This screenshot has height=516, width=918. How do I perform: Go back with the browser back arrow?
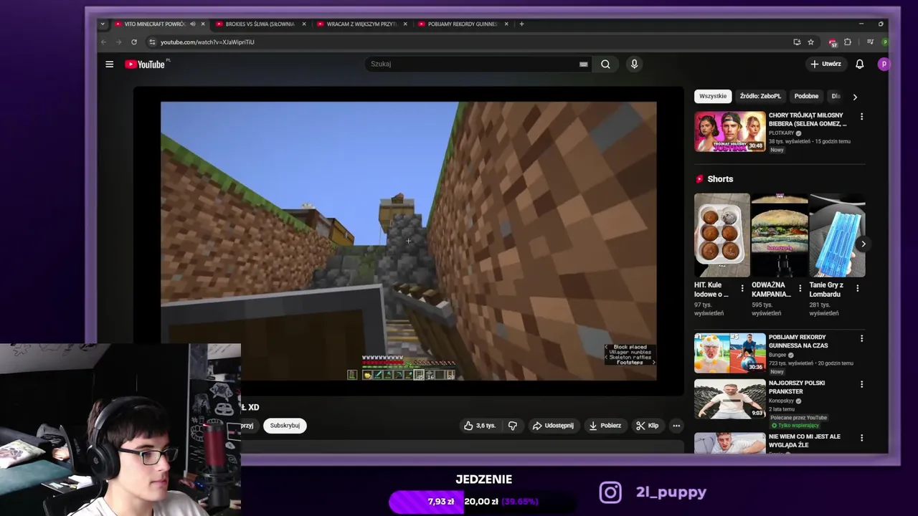[x=103, y=42]
